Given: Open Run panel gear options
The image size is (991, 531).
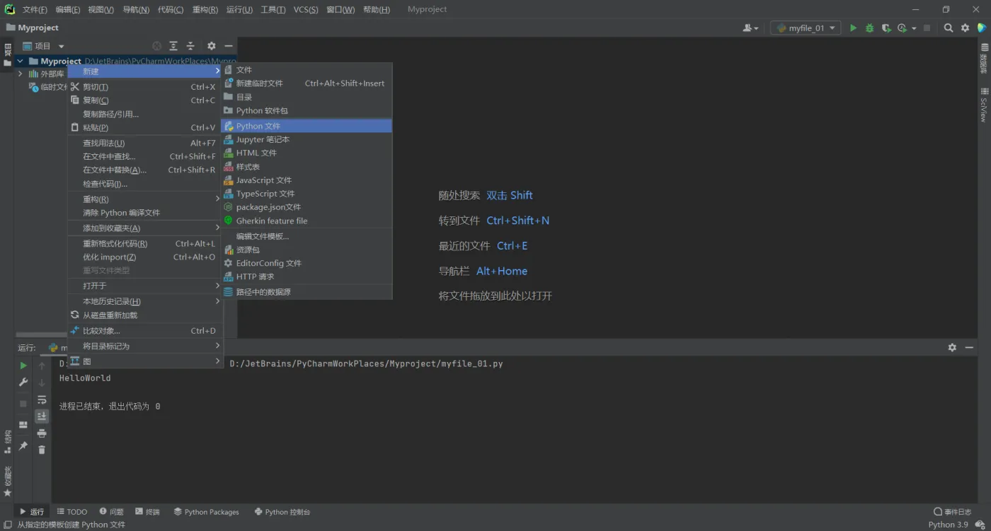Looking at the screenshot, I should click(x=952, y=347).
